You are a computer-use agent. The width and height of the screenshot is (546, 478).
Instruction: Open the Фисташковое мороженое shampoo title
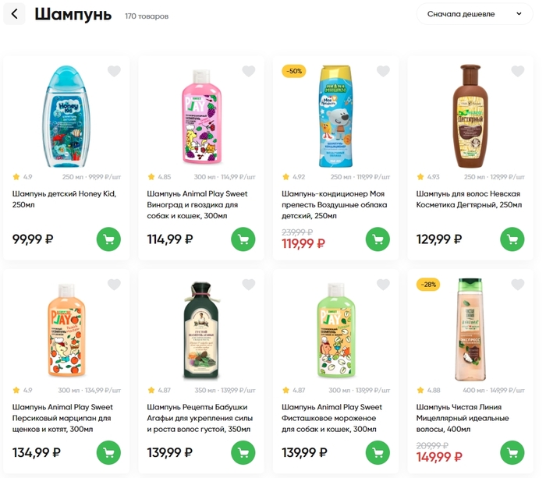point(331,418)
